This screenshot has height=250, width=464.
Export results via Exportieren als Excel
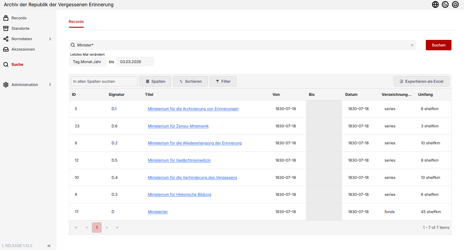[421, 82]
